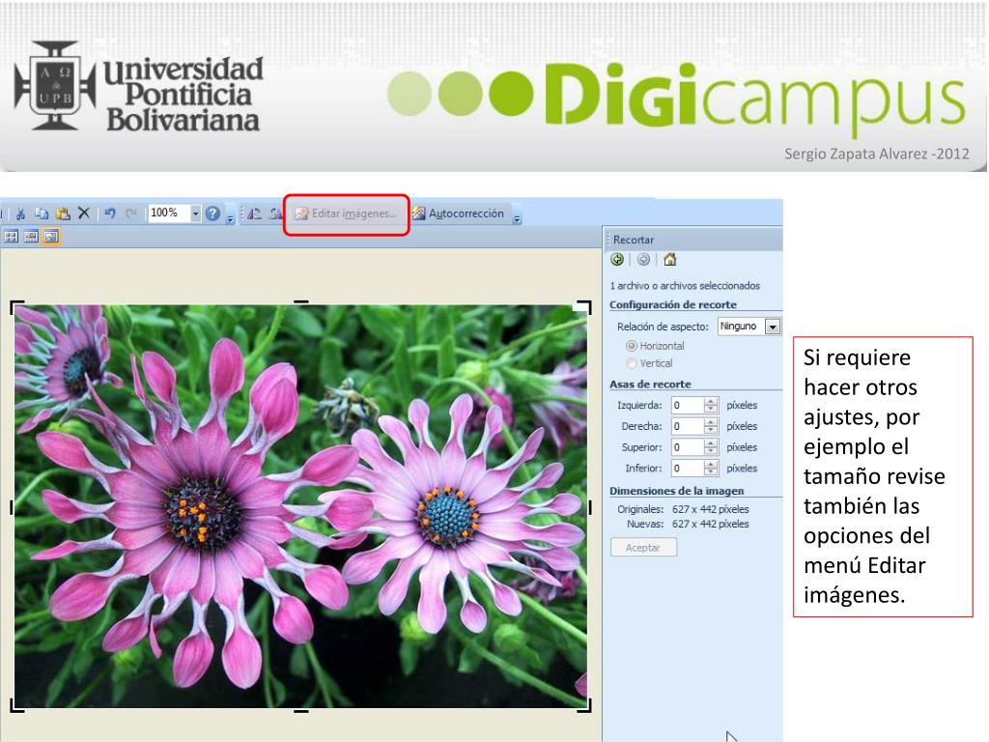Switch to Thumbnail view
The width and height of the screenshot is (989, 742).
pyautogui.click(x=12, y=237)
